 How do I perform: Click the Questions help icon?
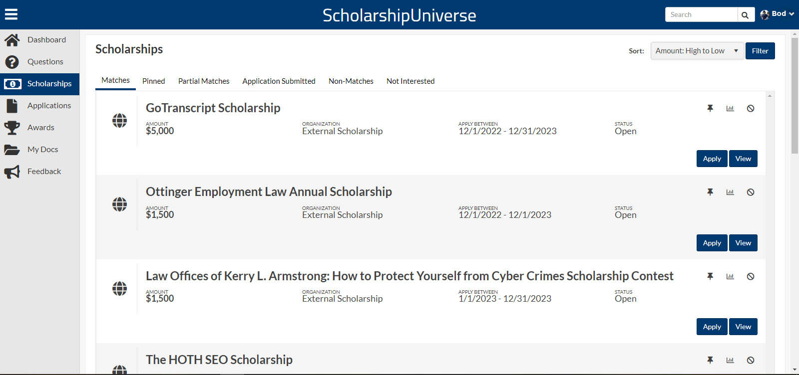[12, 62]
